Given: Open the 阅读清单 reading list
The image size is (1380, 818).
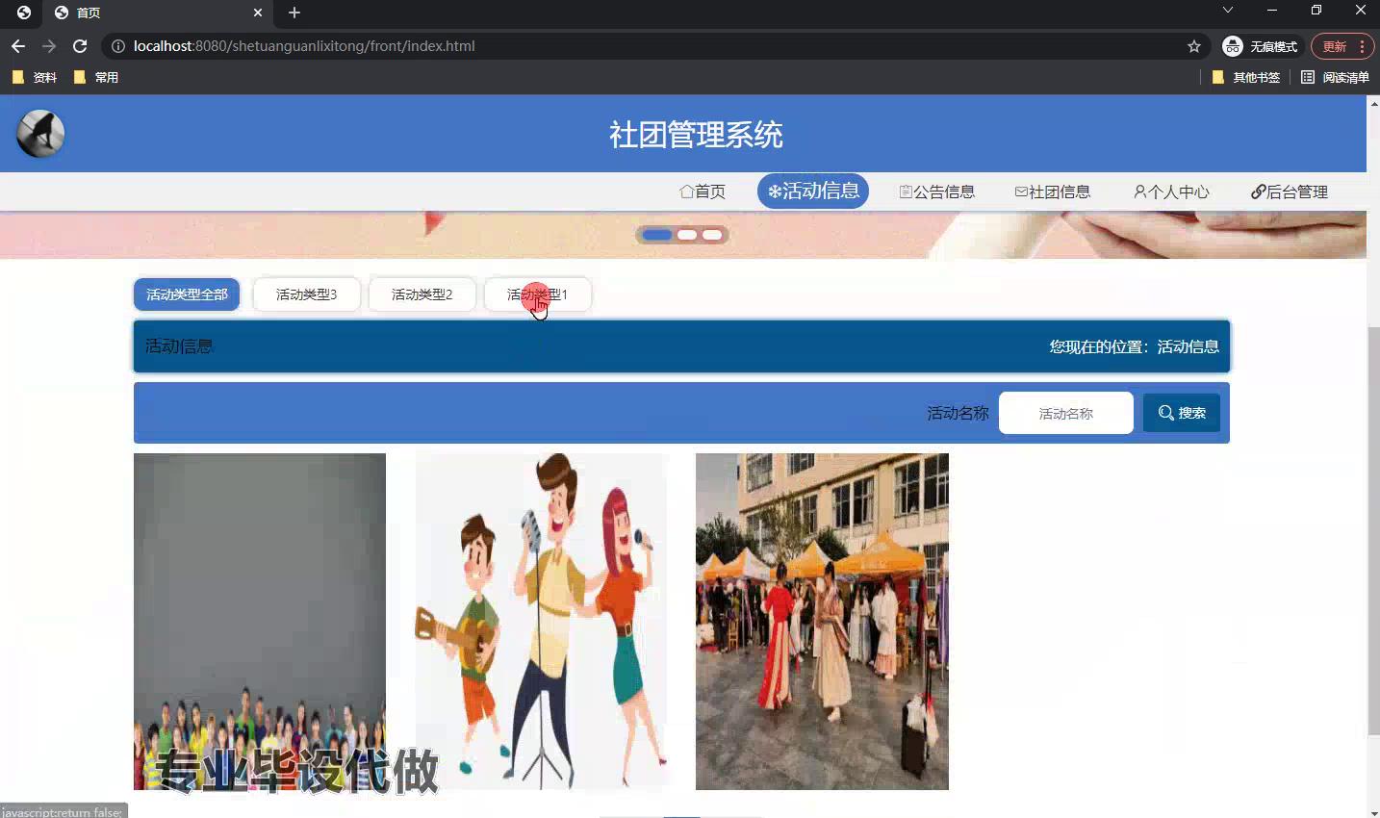Looking at the screenshot, I should point(1335,77).
